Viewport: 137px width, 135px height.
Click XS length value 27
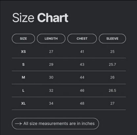coord(51,51)
